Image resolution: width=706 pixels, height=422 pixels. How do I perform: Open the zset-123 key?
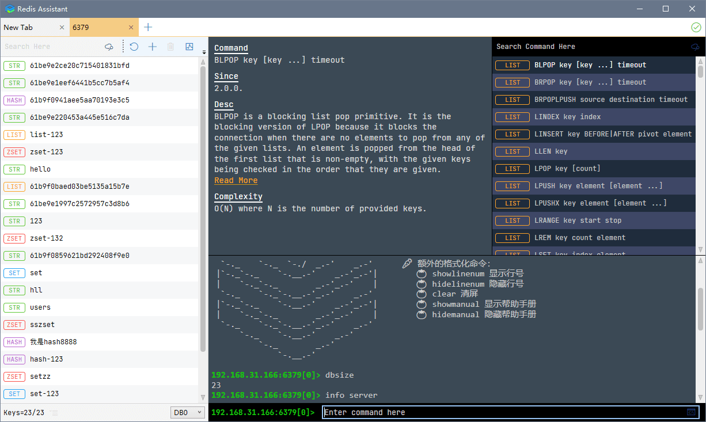click(99, 152)
